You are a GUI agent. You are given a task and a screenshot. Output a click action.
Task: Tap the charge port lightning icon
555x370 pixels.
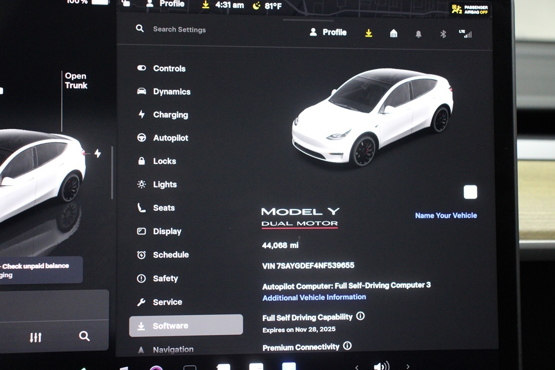tap(98, 153)
